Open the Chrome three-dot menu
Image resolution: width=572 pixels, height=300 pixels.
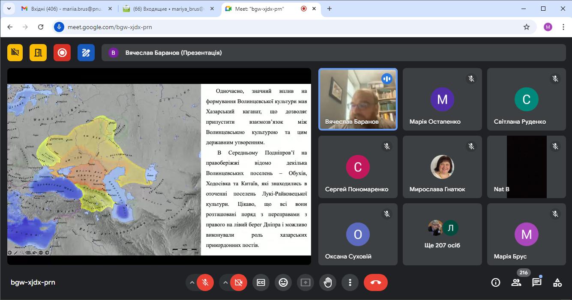tap(562, 27)
